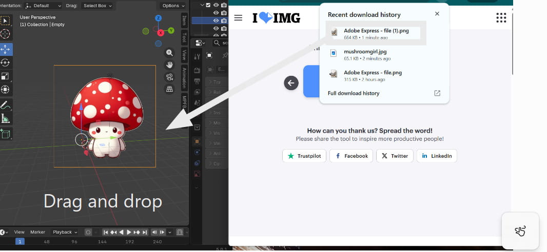Toggle the auto keying record button
Screen dimensions: 547x252
click(88, 232)
